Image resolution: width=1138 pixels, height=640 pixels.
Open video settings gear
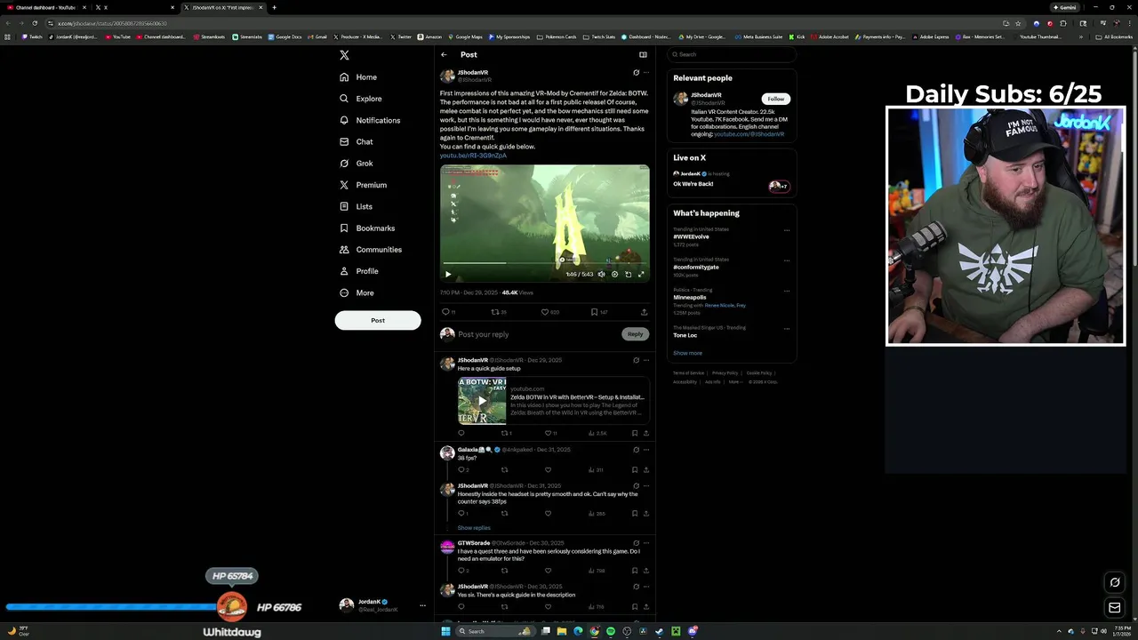coord(614,275)
